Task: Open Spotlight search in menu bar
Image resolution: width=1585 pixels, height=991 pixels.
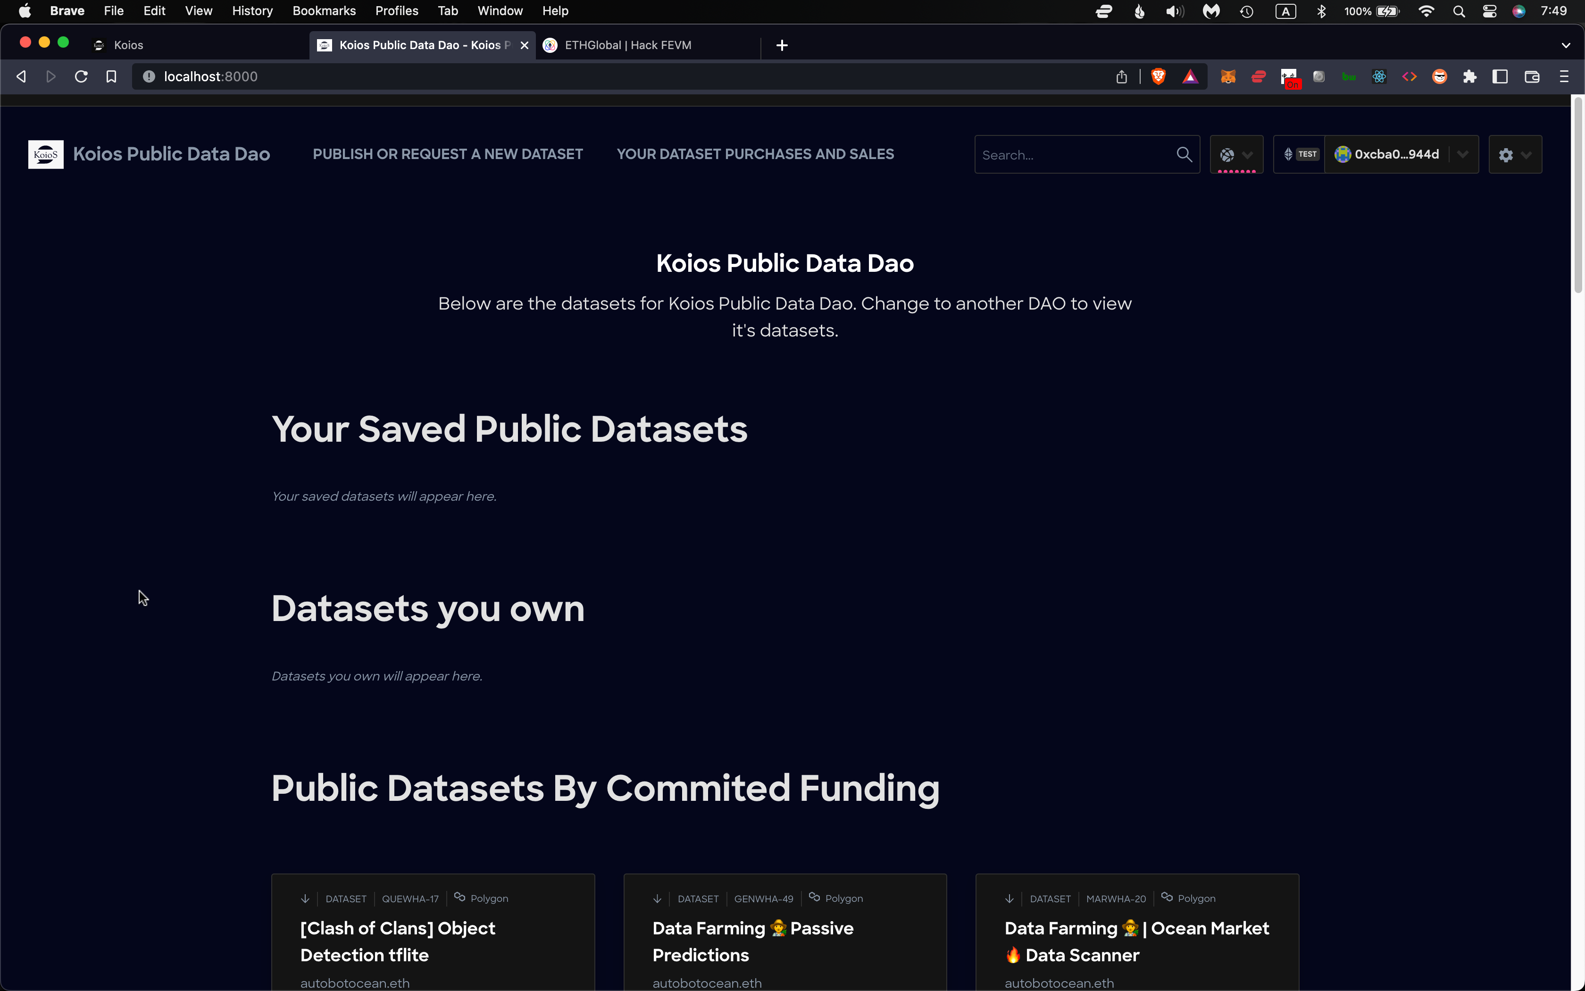Action: 1458,11
